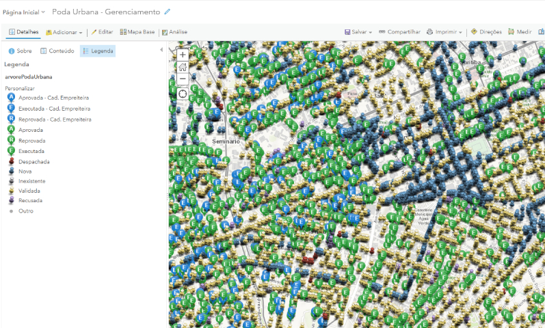Return map to default home extent
This screenshot has height=328, width=545.
point(183,67)
